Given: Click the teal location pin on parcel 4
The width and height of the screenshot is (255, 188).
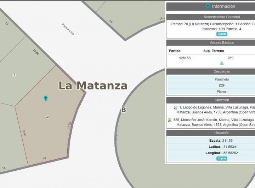Looking at the screenshot, I should pyautogui.click(x=46, y=98).
